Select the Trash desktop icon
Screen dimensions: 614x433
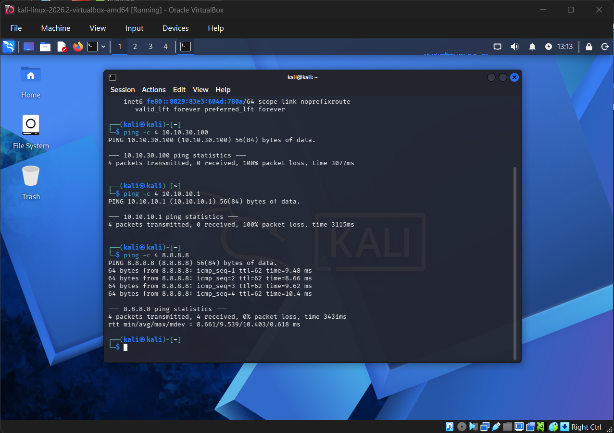31,183
